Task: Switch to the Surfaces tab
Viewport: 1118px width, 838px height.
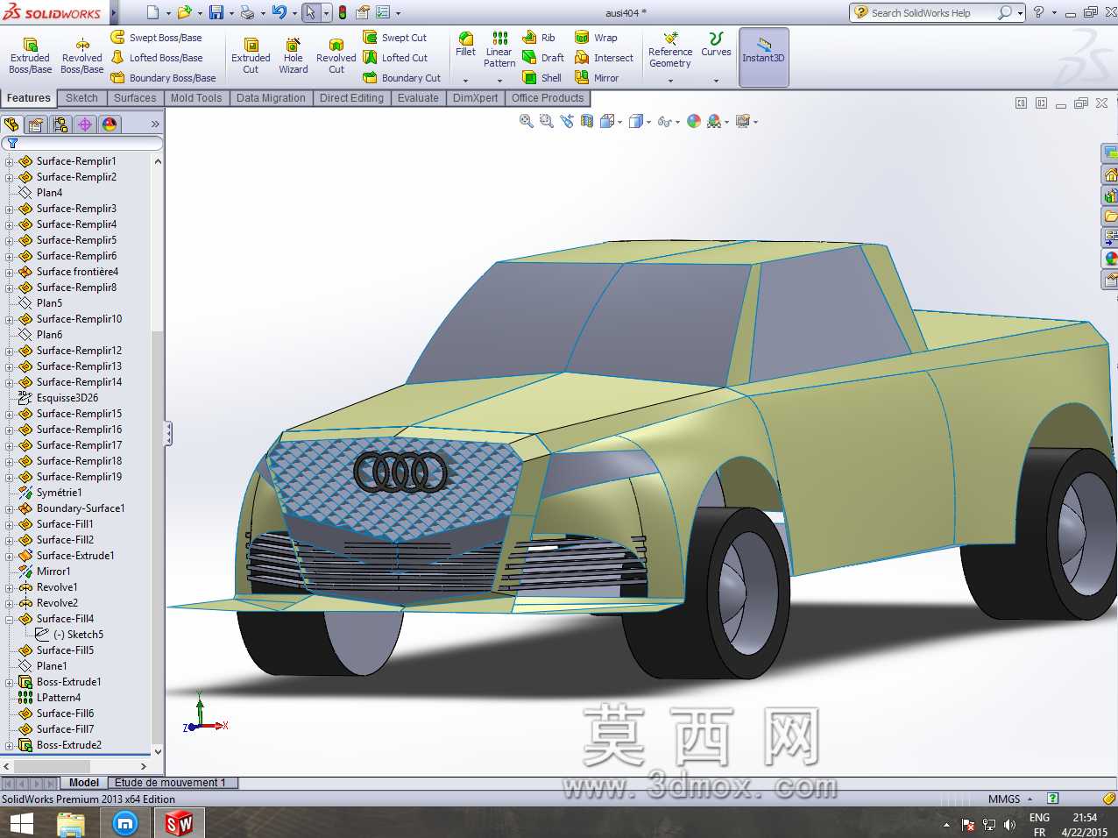Action: pos(135,98)
